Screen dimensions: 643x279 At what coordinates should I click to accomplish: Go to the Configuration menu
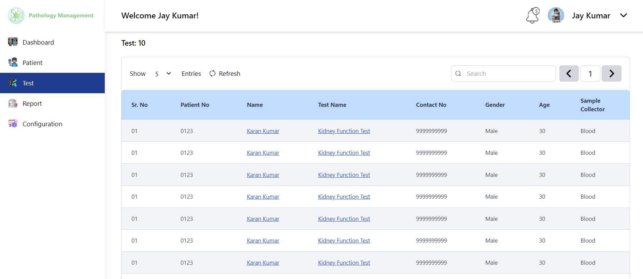[x=42, y=124]
